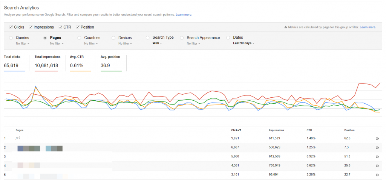This screenshot has height=180, width=386.
Task: Click the blue line under Total clicks
Action: (x=15, y=71)
